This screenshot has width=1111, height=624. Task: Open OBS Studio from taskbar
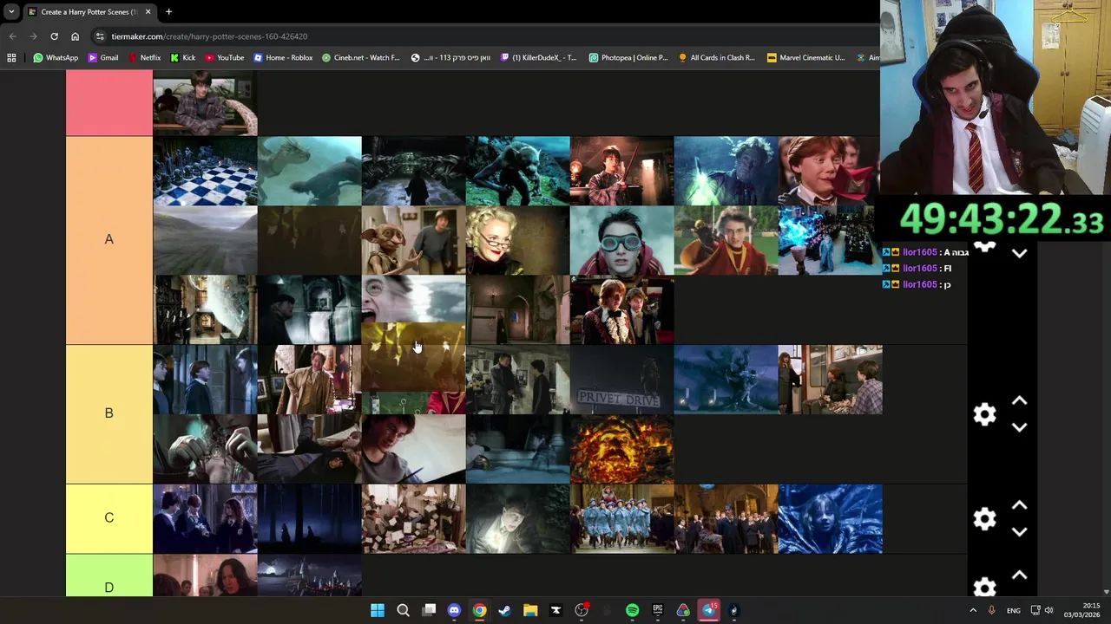coord(582,610)
